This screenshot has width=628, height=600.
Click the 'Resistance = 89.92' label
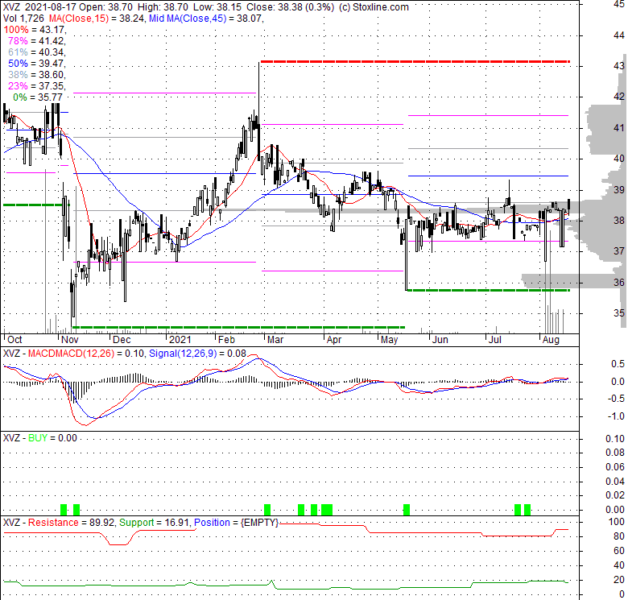pos(72,523)
